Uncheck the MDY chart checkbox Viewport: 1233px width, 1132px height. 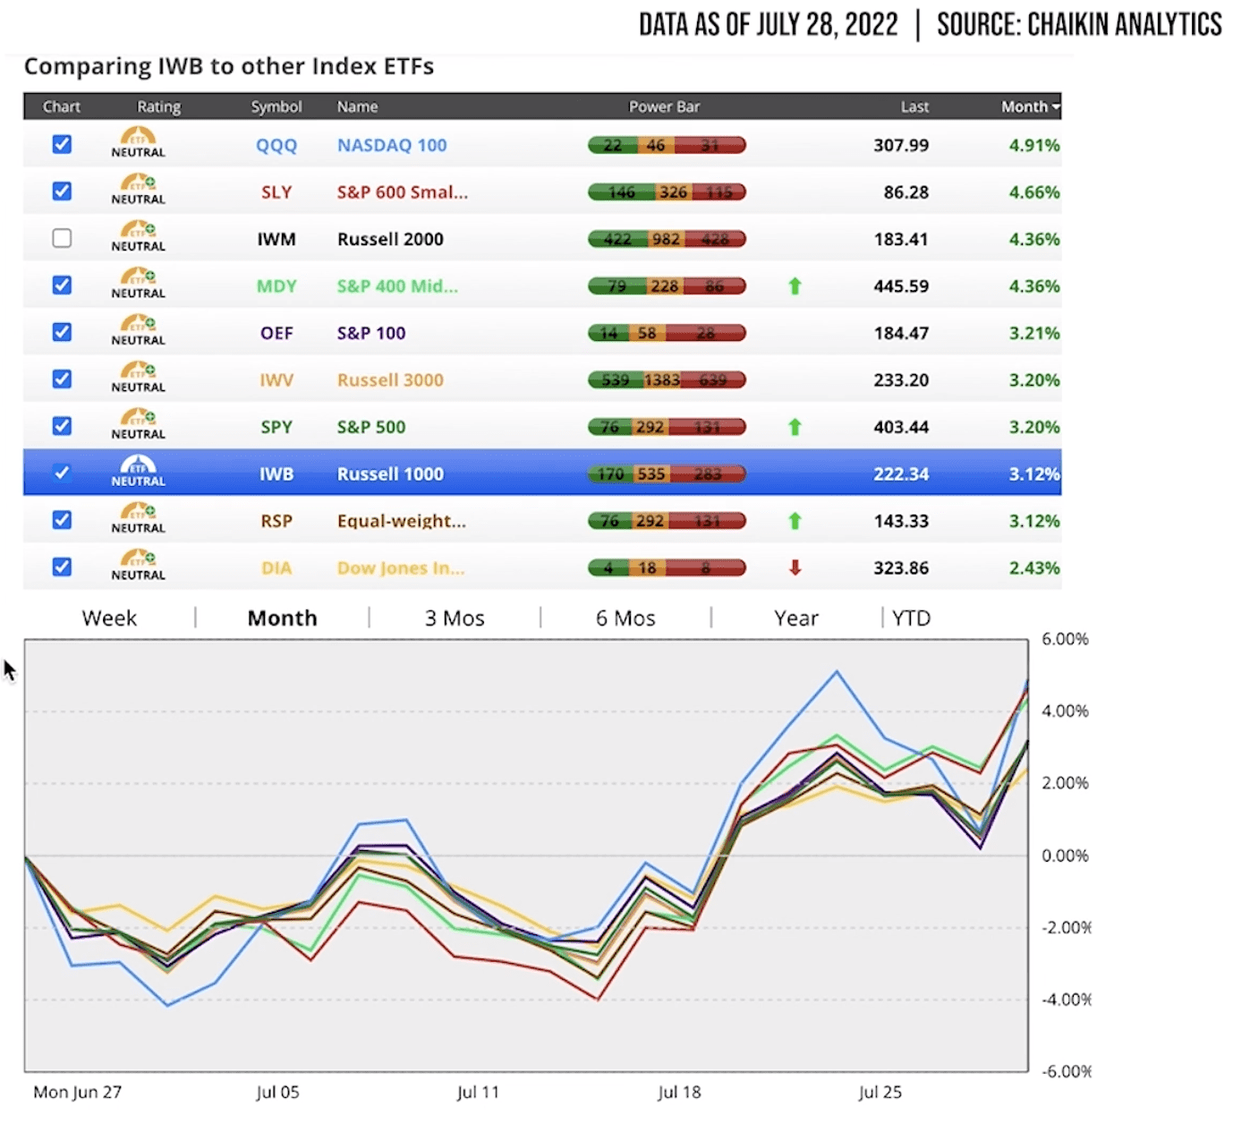(x=62, y=285)
